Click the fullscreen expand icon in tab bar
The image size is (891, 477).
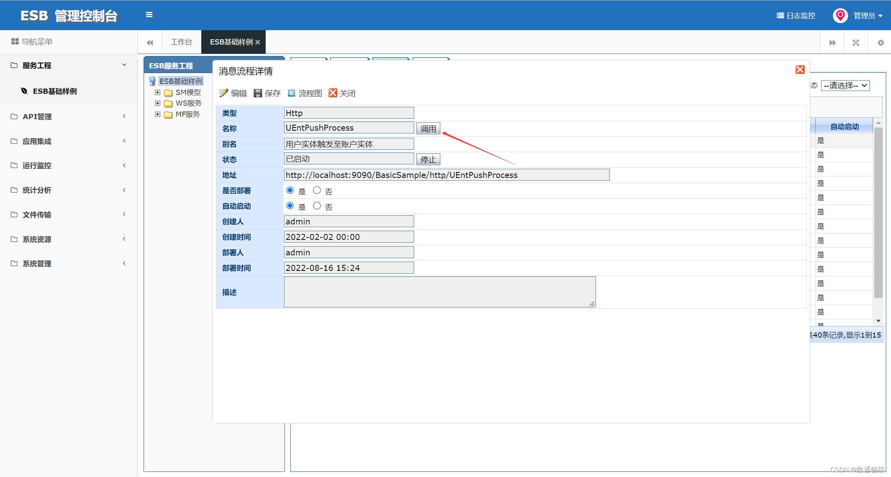point(856,42)
